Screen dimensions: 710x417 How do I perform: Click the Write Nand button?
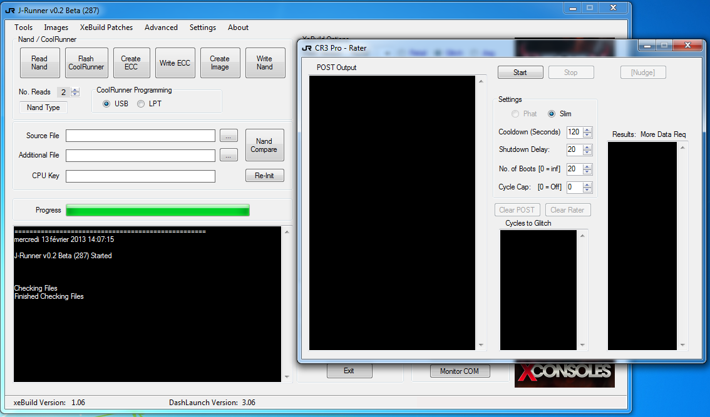[x=265, y=63]
